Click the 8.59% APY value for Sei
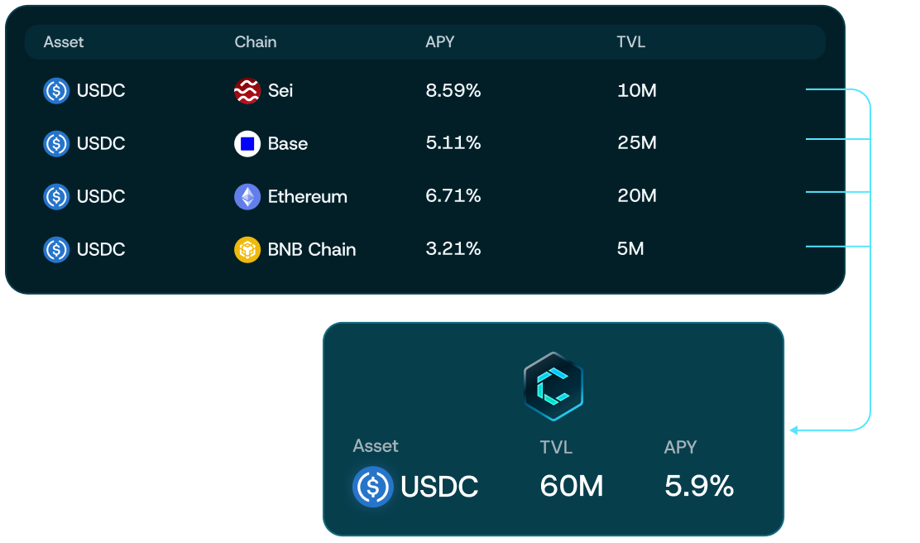The width and height of the screenshot is (920, 543). click(453, 91)
